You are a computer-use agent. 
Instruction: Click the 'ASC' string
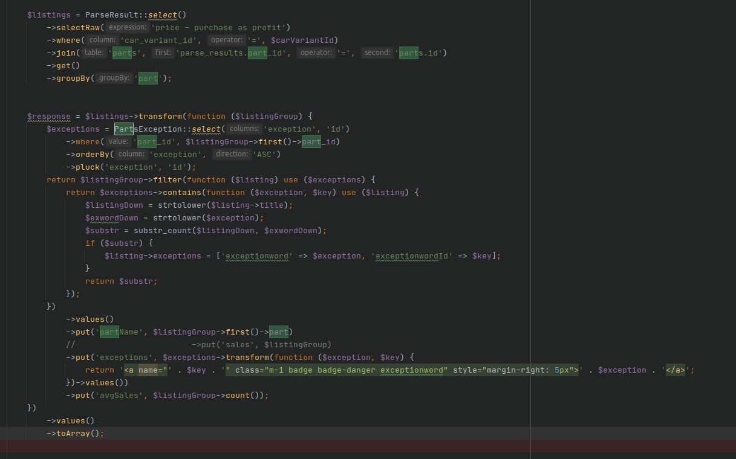tap(264, 154)
